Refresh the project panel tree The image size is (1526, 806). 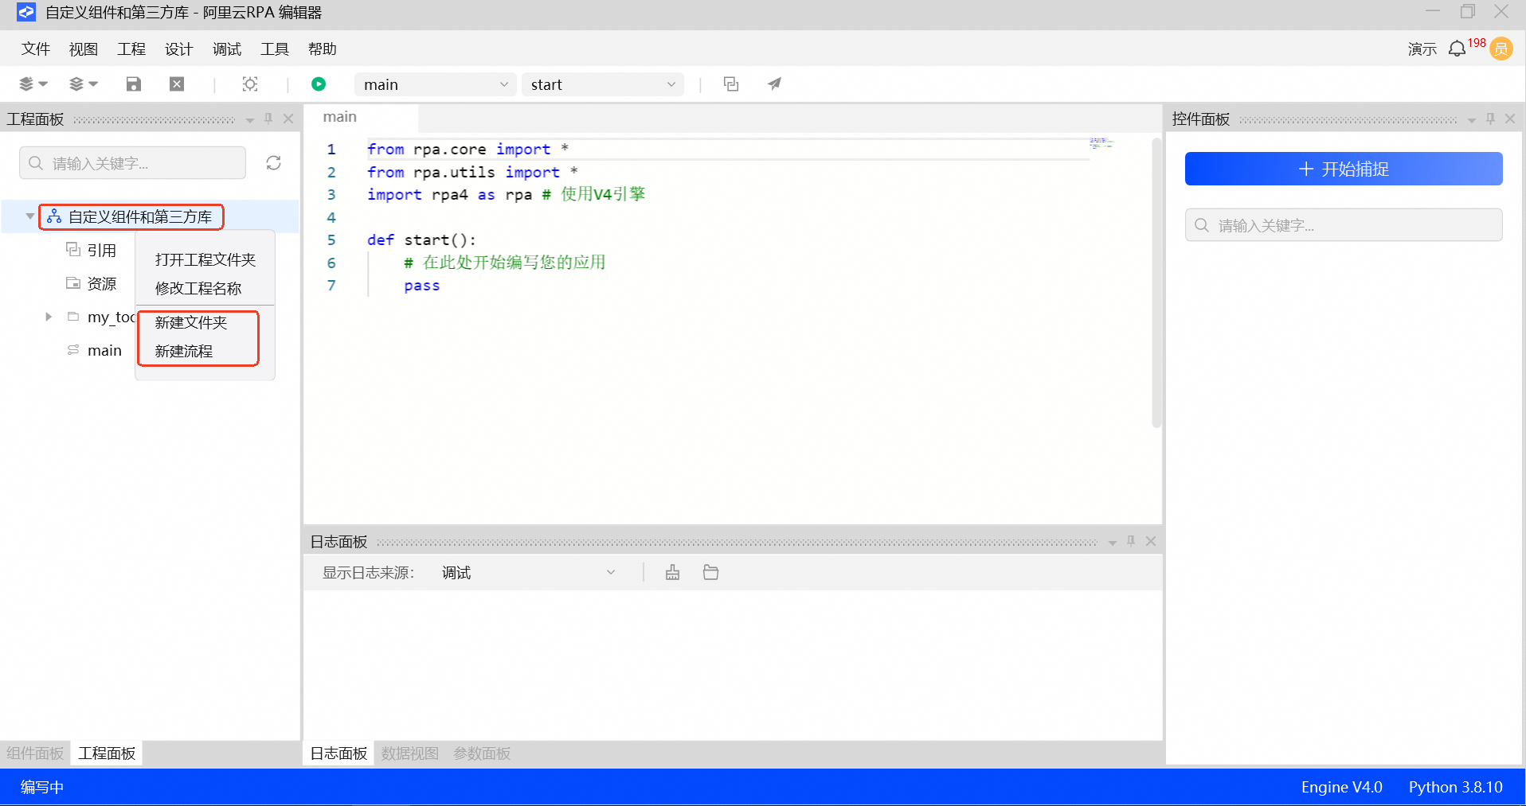273,163
